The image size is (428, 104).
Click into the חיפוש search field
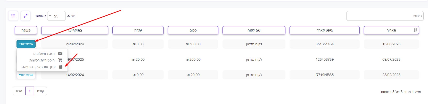385,16
